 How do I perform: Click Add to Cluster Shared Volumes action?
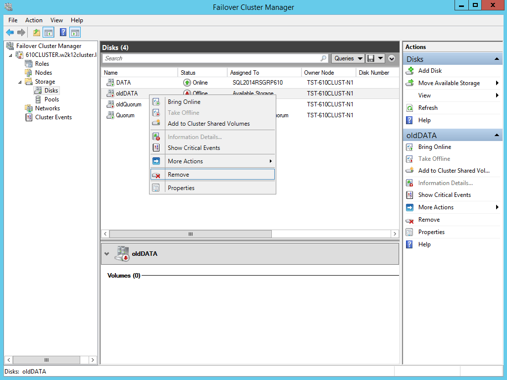point(208,123)
